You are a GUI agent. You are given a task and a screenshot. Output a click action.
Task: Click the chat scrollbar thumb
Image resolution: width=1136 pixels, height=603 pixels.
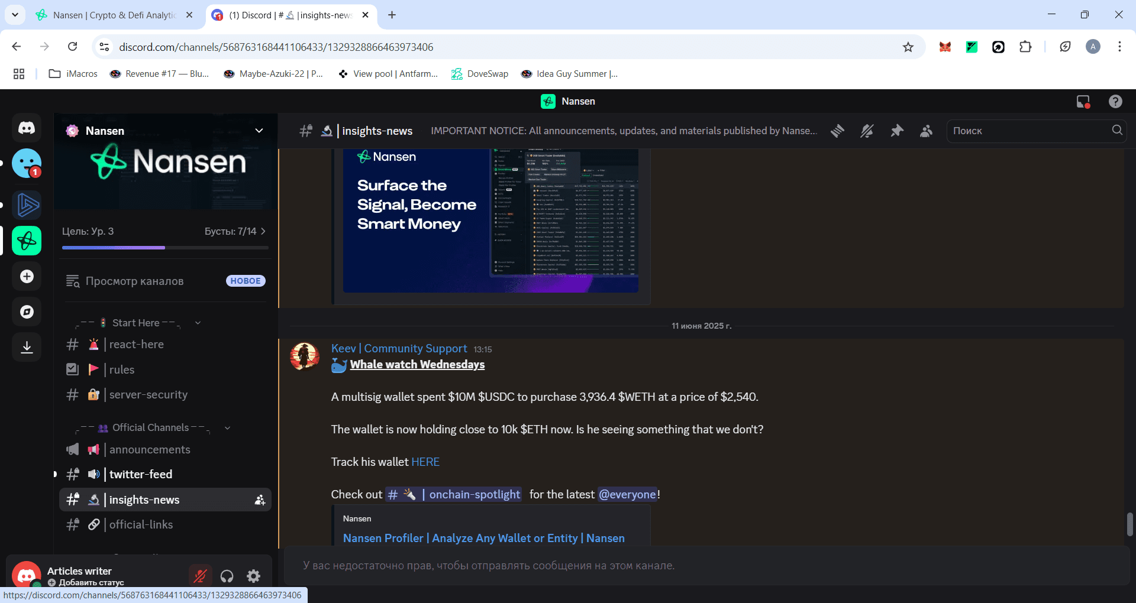pos(1129,524)
